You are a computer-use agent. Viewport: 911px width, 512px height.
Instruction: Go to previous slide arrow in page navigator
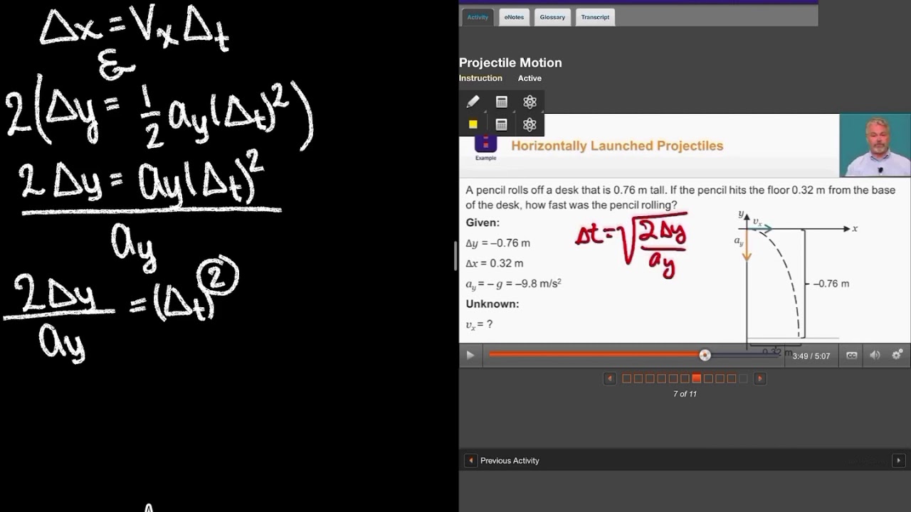(609, 379)
